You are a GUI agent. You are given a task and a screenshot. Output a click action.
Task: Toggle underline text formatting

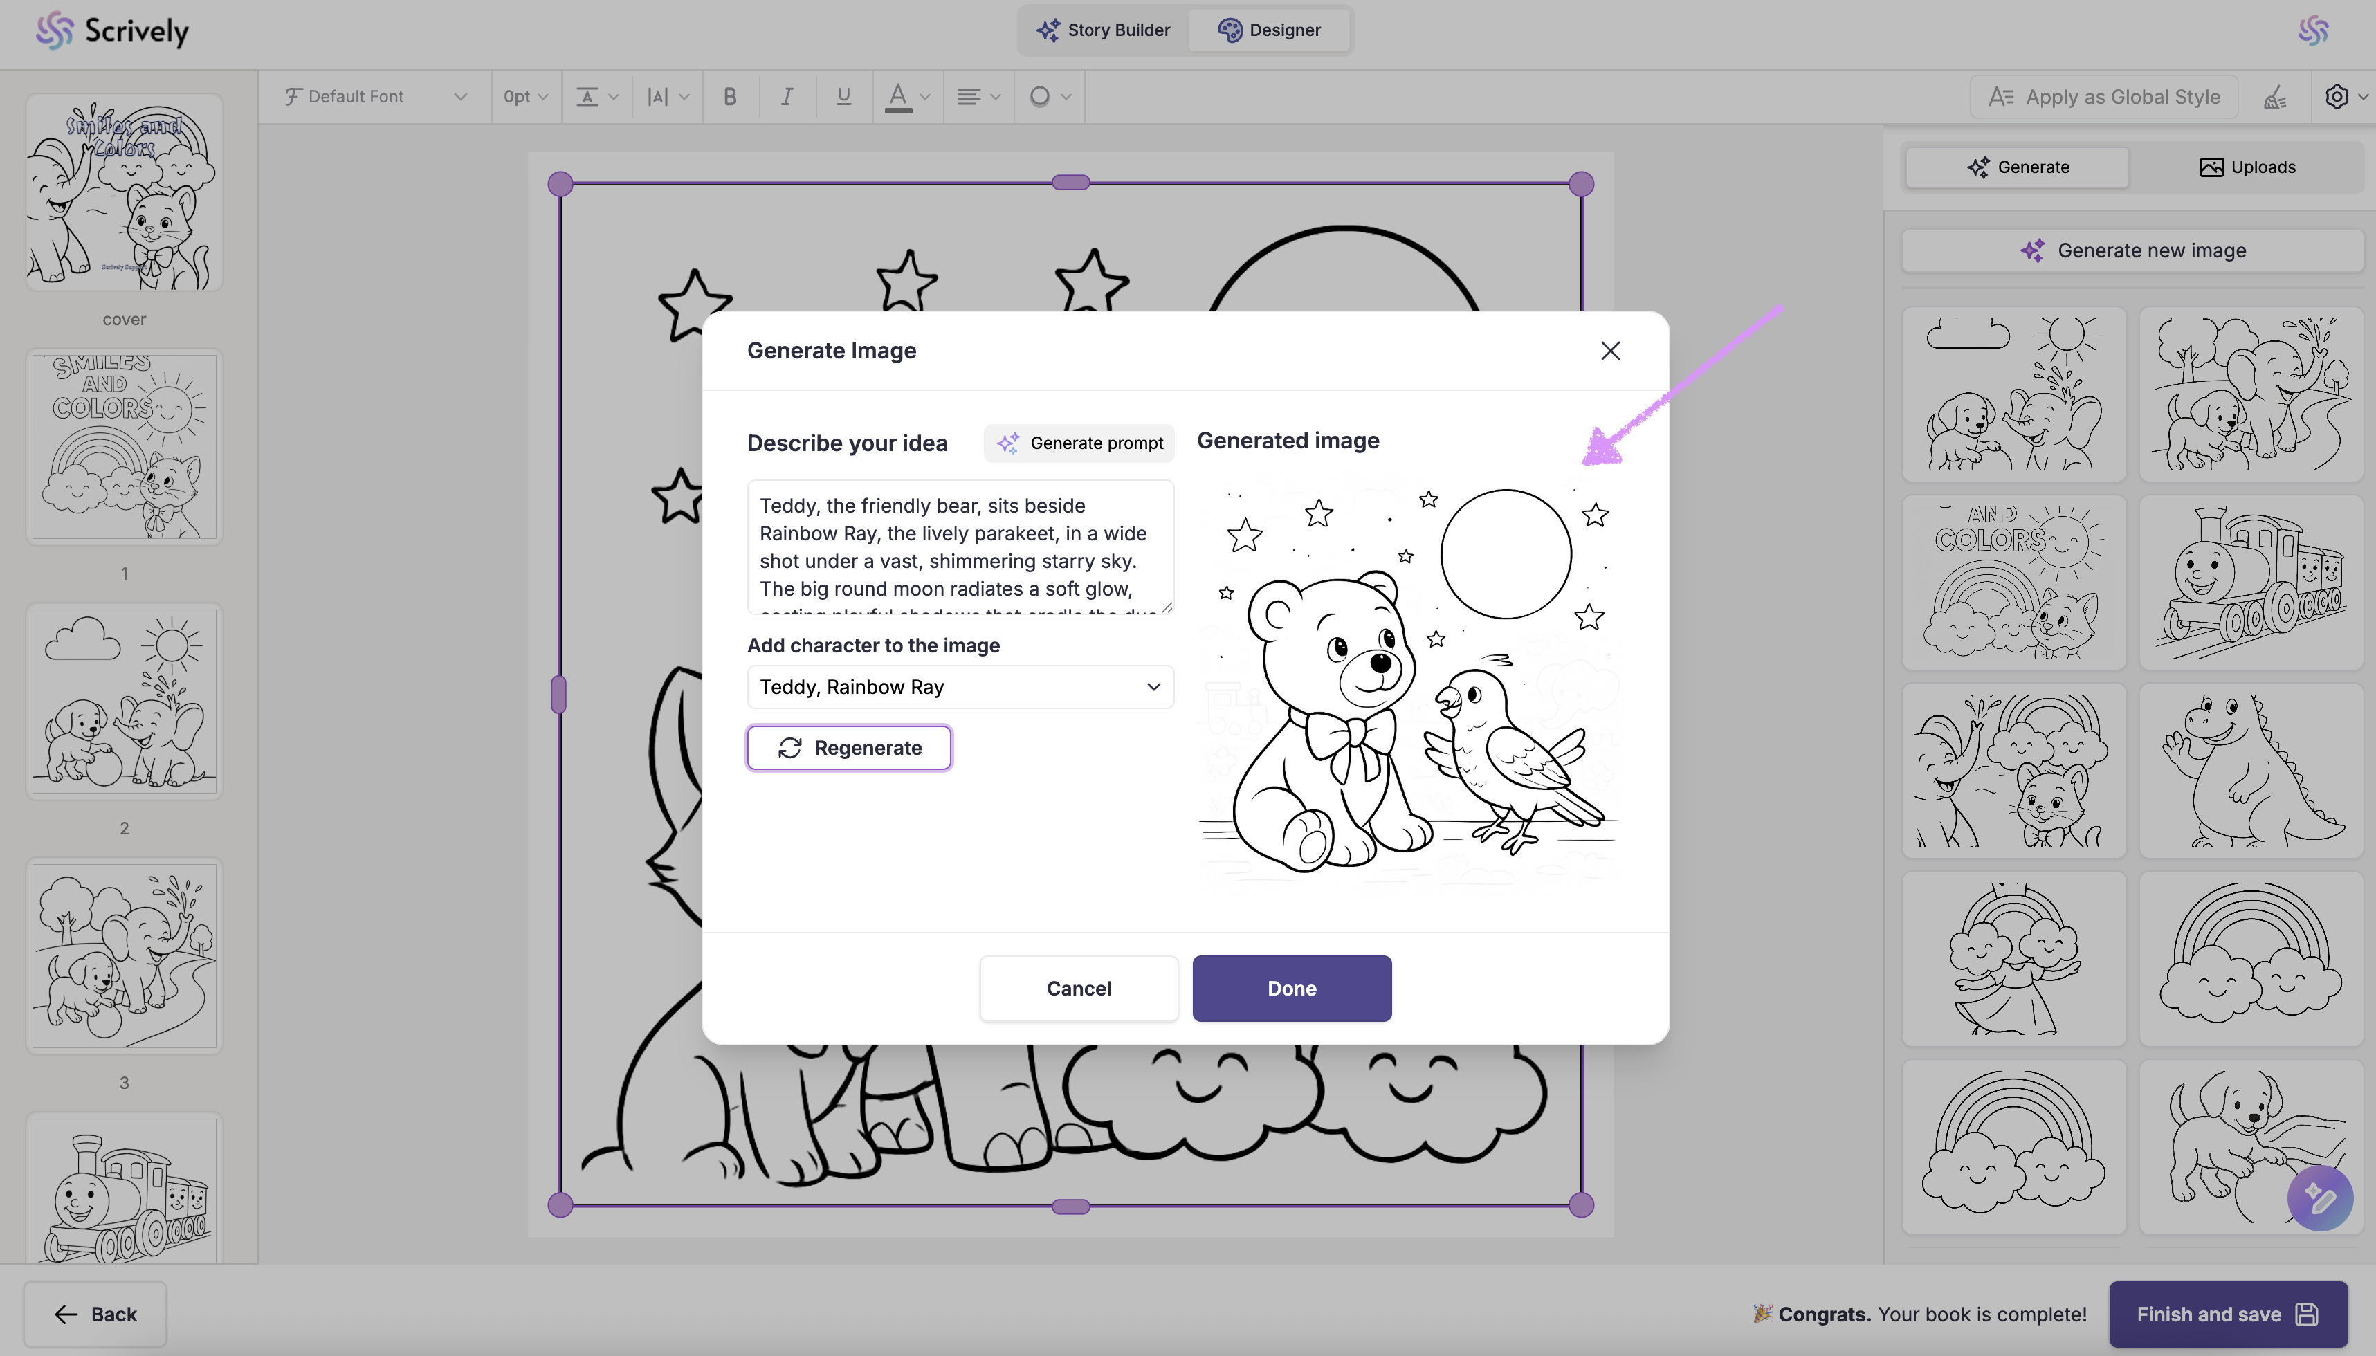tap(844, 97)
